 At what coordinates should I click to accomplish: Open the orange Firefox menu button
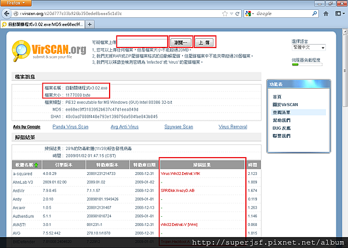[16, 3]
